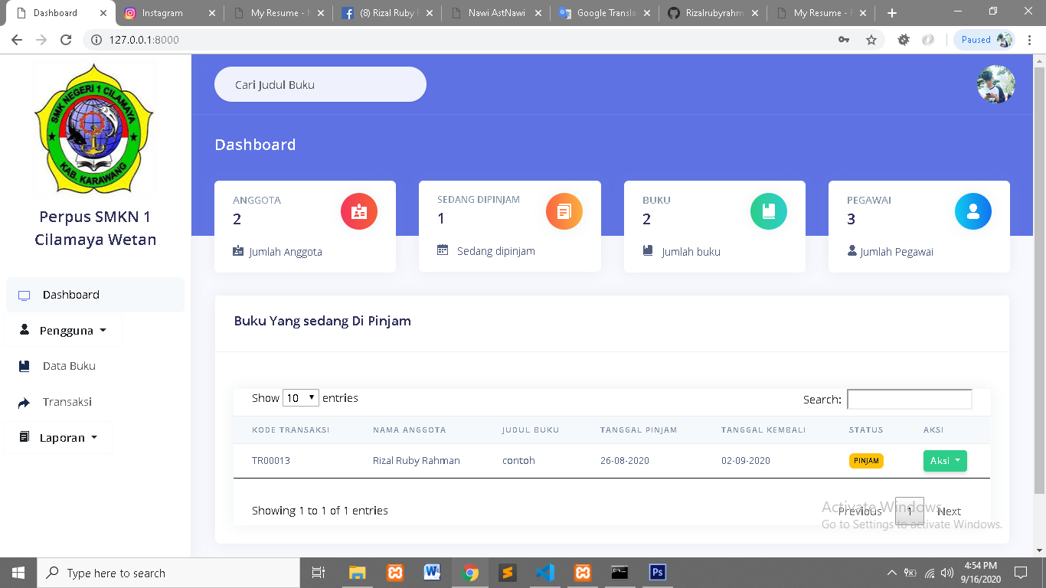Click the user avatar at top right
The width and height of the screenshot is (1046, 588).
995,84
